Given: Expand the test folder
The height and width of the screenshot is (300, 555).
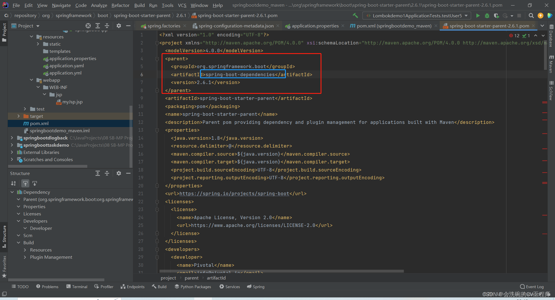Looking at the screenshot, I should pos(25,109).
